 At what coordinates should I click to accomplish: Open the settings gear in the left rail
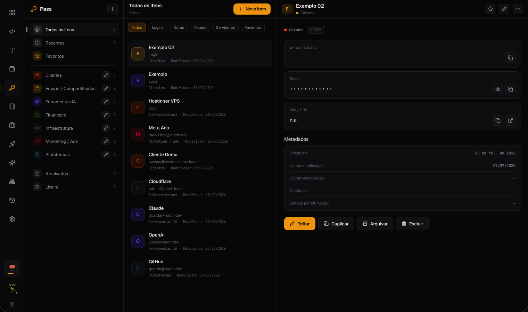(12, 219)
